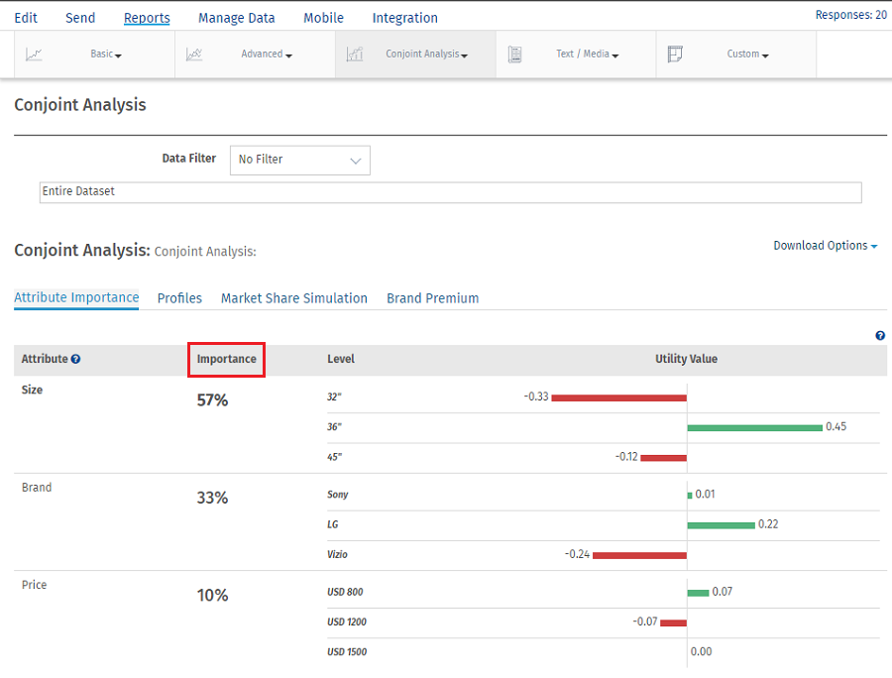Click the help icon above Utility Value
The image size is (892, 678).
[880, 336]
